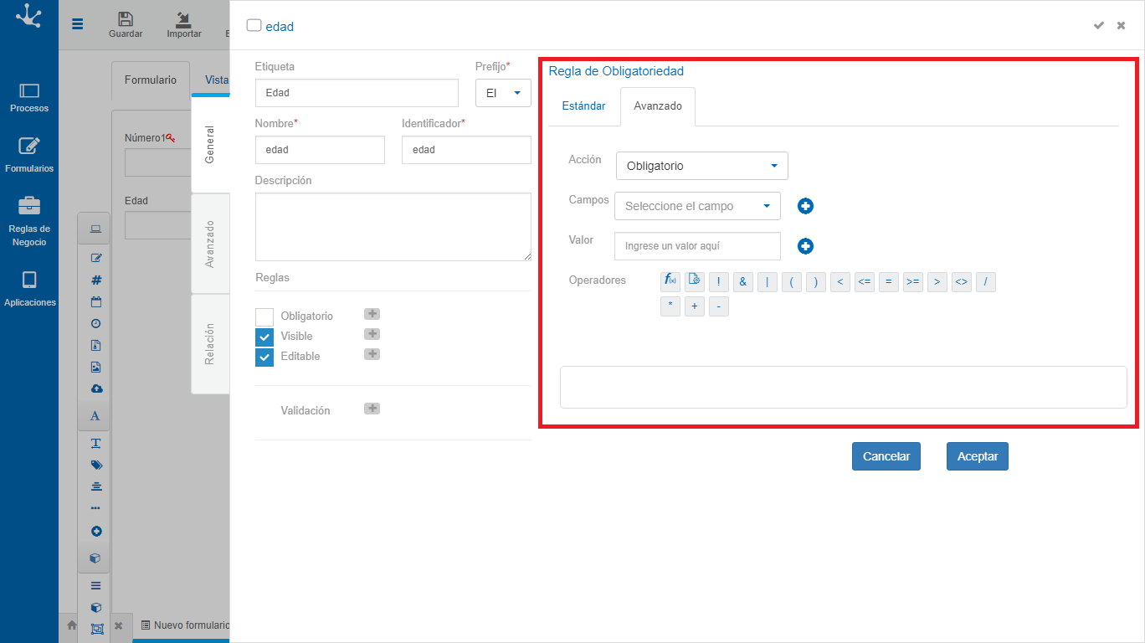Viewport: 1145px width, 643px height.
Task: Open the Avanzado vertical side tab
Action: click(x=210, y=244)
